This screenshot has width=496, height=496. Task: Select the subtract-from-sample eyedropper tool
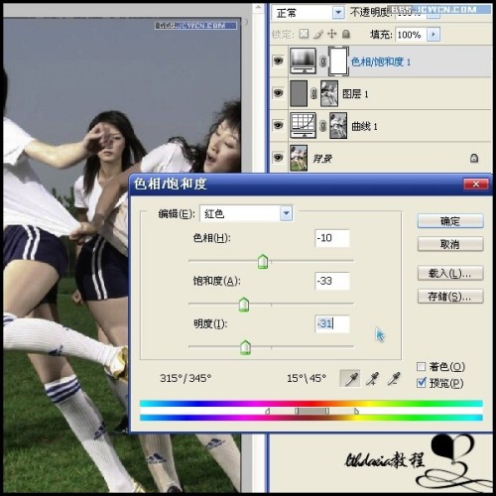[394, 379]
